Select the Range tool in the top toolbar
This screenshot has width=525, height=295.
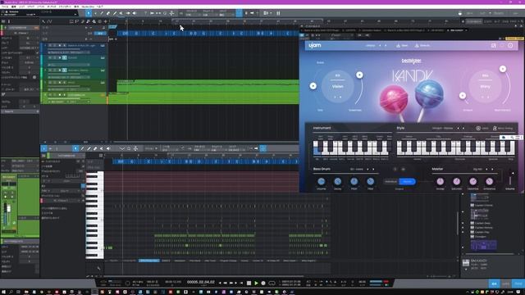(x=95, y=13)
